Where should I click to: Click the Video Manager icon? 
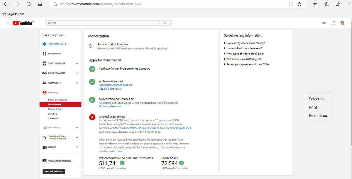44,63
